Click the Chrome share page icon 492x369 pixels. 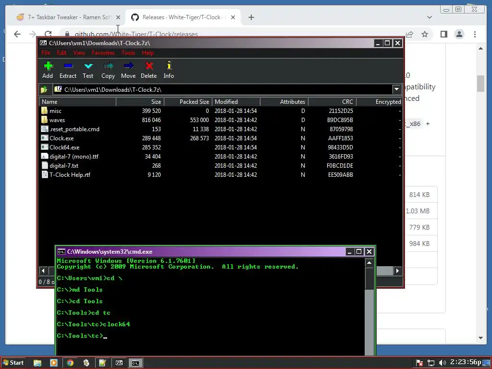[409, 34]
